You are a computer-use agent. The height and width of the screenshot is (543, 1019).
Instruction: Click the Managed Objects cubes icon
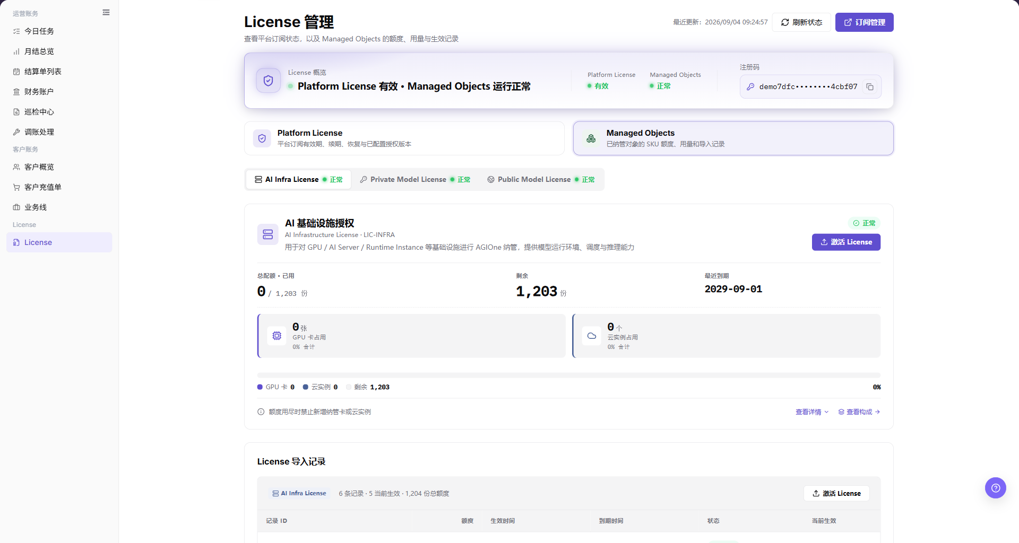(x=591, y=138)
